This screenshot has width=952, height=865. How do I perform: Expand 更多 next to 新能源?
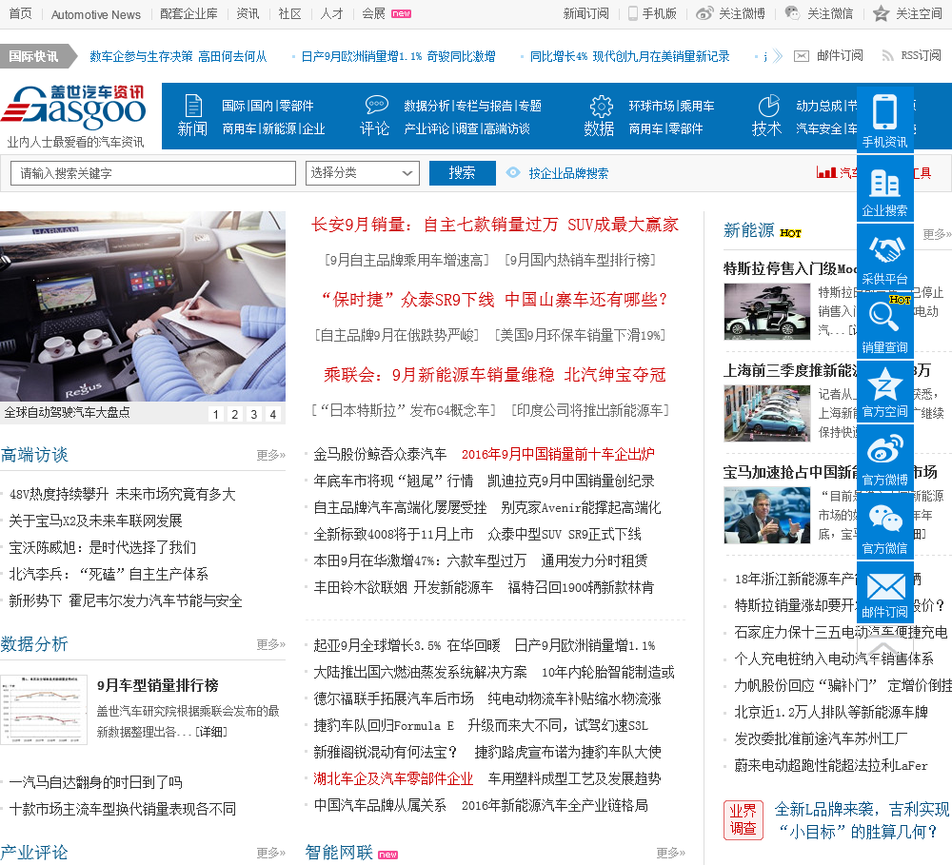(x=937, y=234)
